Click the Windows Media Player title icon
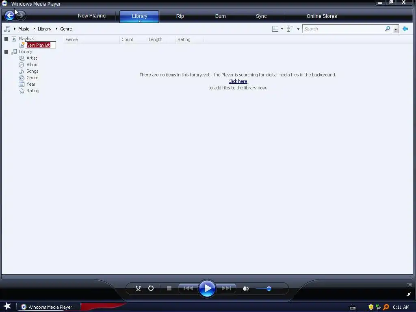Screen dimensions: 416x312 pyautogui.click(x=4, y=3)
